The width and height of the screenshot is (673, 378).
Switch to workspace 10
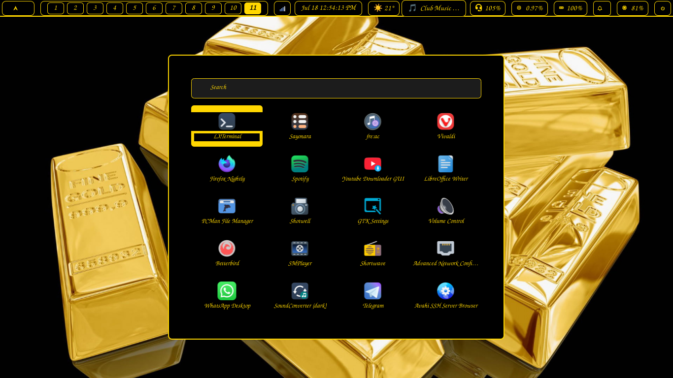[233, 8]
